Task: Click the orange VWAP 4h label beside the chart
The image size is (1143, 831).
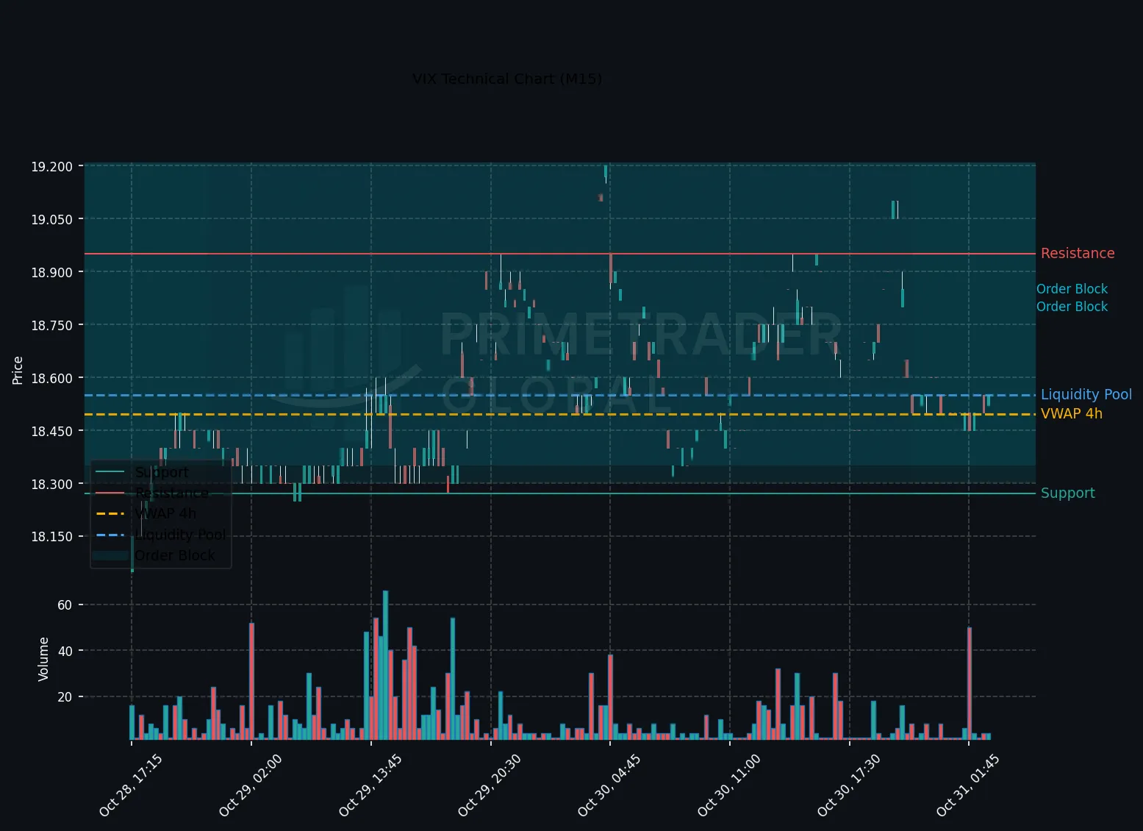Action: (x=1072, y=413)
